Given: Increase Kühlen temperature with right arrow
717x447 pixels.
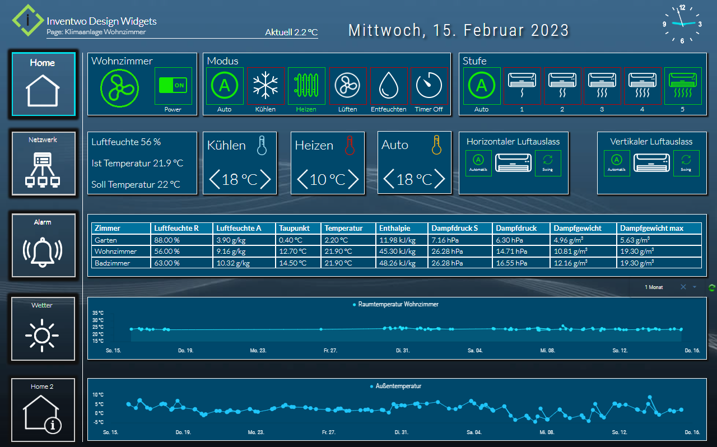Looking at the screenshot, I should [266, 179].
